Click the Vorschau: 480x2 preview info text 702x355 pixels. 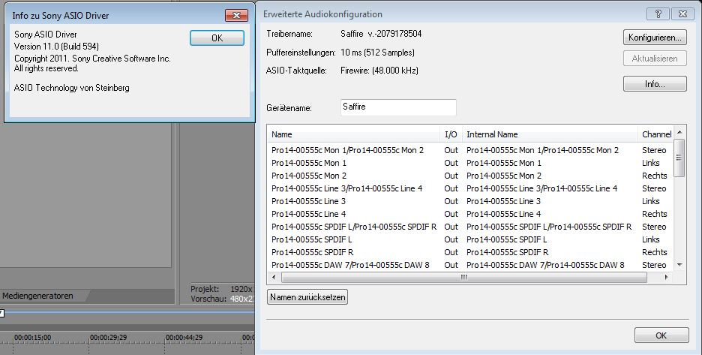(222, 299)
